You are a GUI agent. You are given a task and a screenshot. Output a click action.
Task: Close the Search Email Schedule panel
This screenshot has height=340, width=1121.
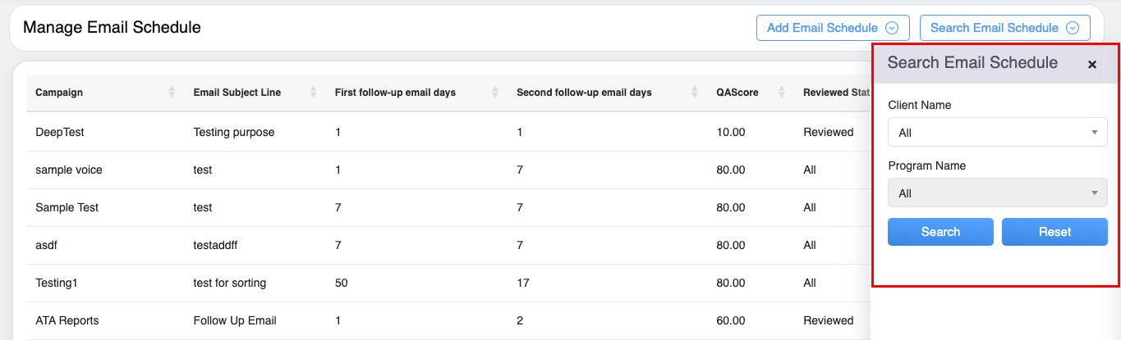coord(1091,65)
